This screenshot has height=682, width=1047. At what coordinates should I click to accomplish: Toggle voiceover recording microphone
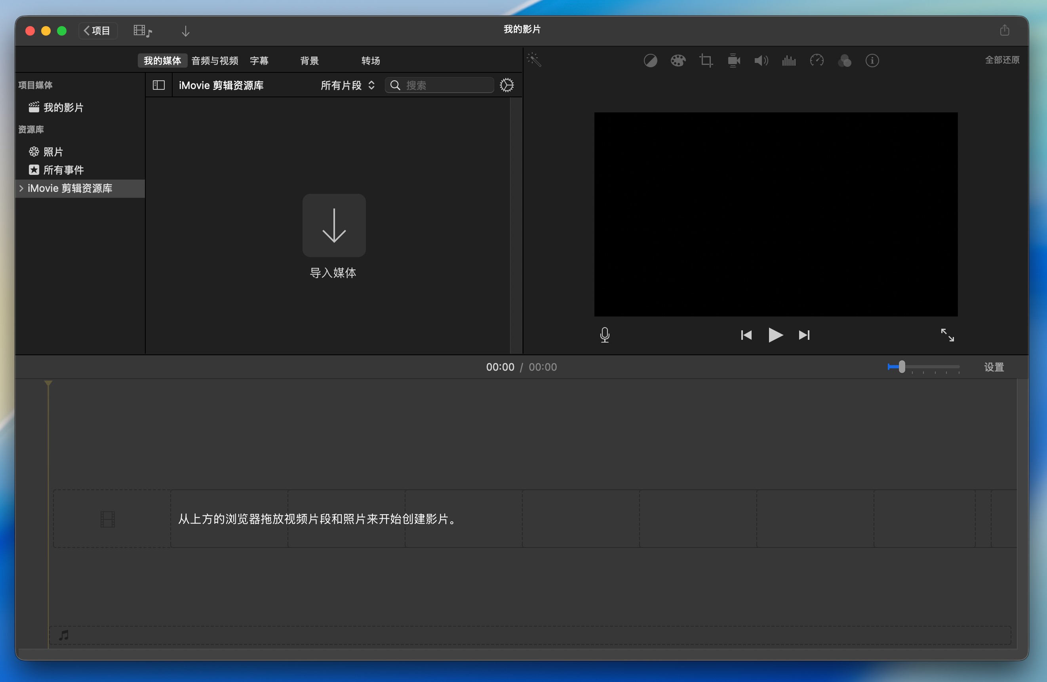(605, 335)
